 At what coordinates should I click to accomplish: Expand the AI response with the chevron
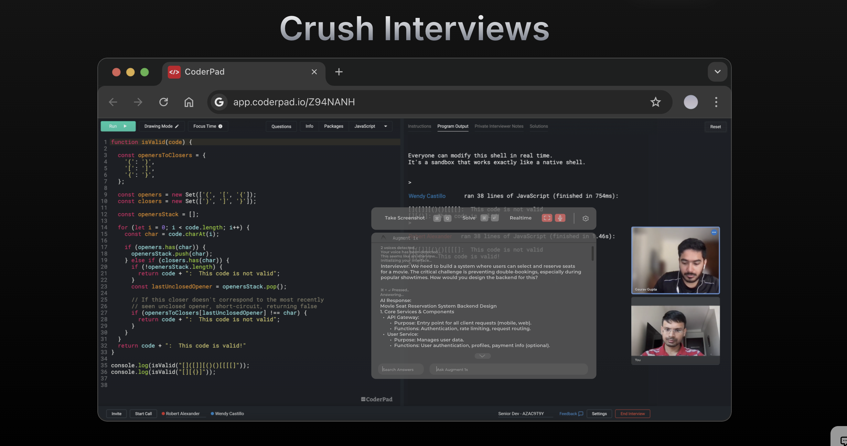(x=482, y=356)
